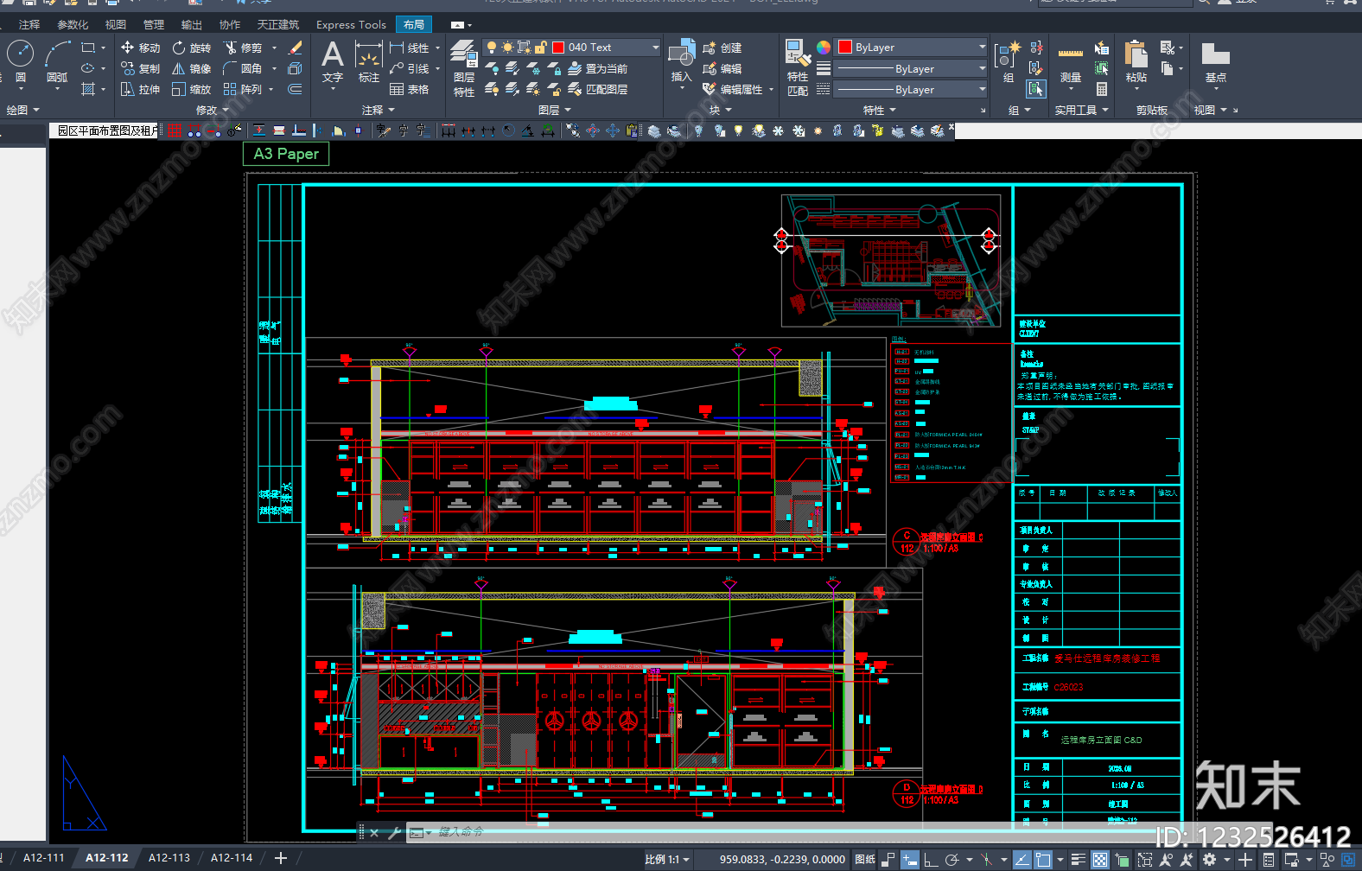1362x871 pixels.
Task: Toggle polar tracking in status bar
Action: click(951, 860)
